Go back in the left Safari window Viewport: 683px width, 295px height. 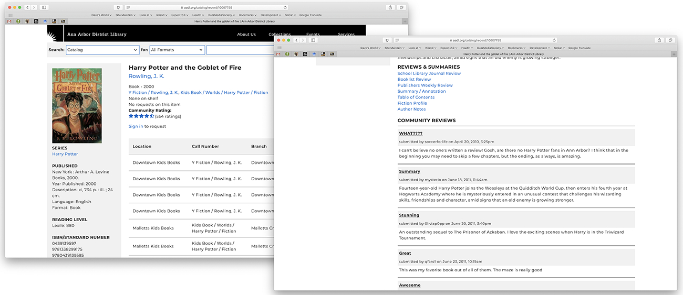click(28, 7)
